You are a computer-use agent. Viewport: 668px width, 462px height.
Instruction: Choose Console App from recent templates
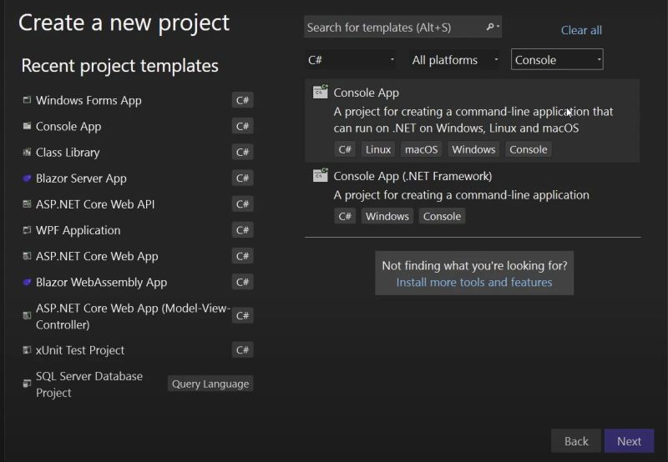138,127
